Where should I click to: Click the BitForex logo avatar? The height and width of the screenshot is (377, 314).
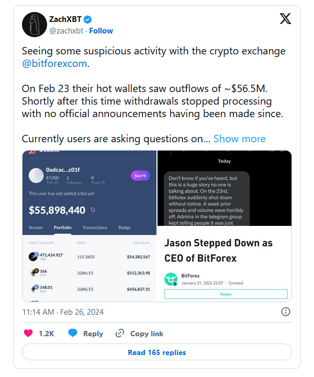171,279
